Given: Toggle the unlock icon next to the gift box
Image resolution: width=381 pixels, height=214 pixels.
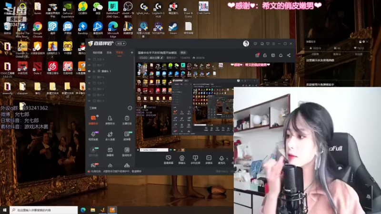Looking at the screenshot, I should pyautogui.click(x=265, y=55).
